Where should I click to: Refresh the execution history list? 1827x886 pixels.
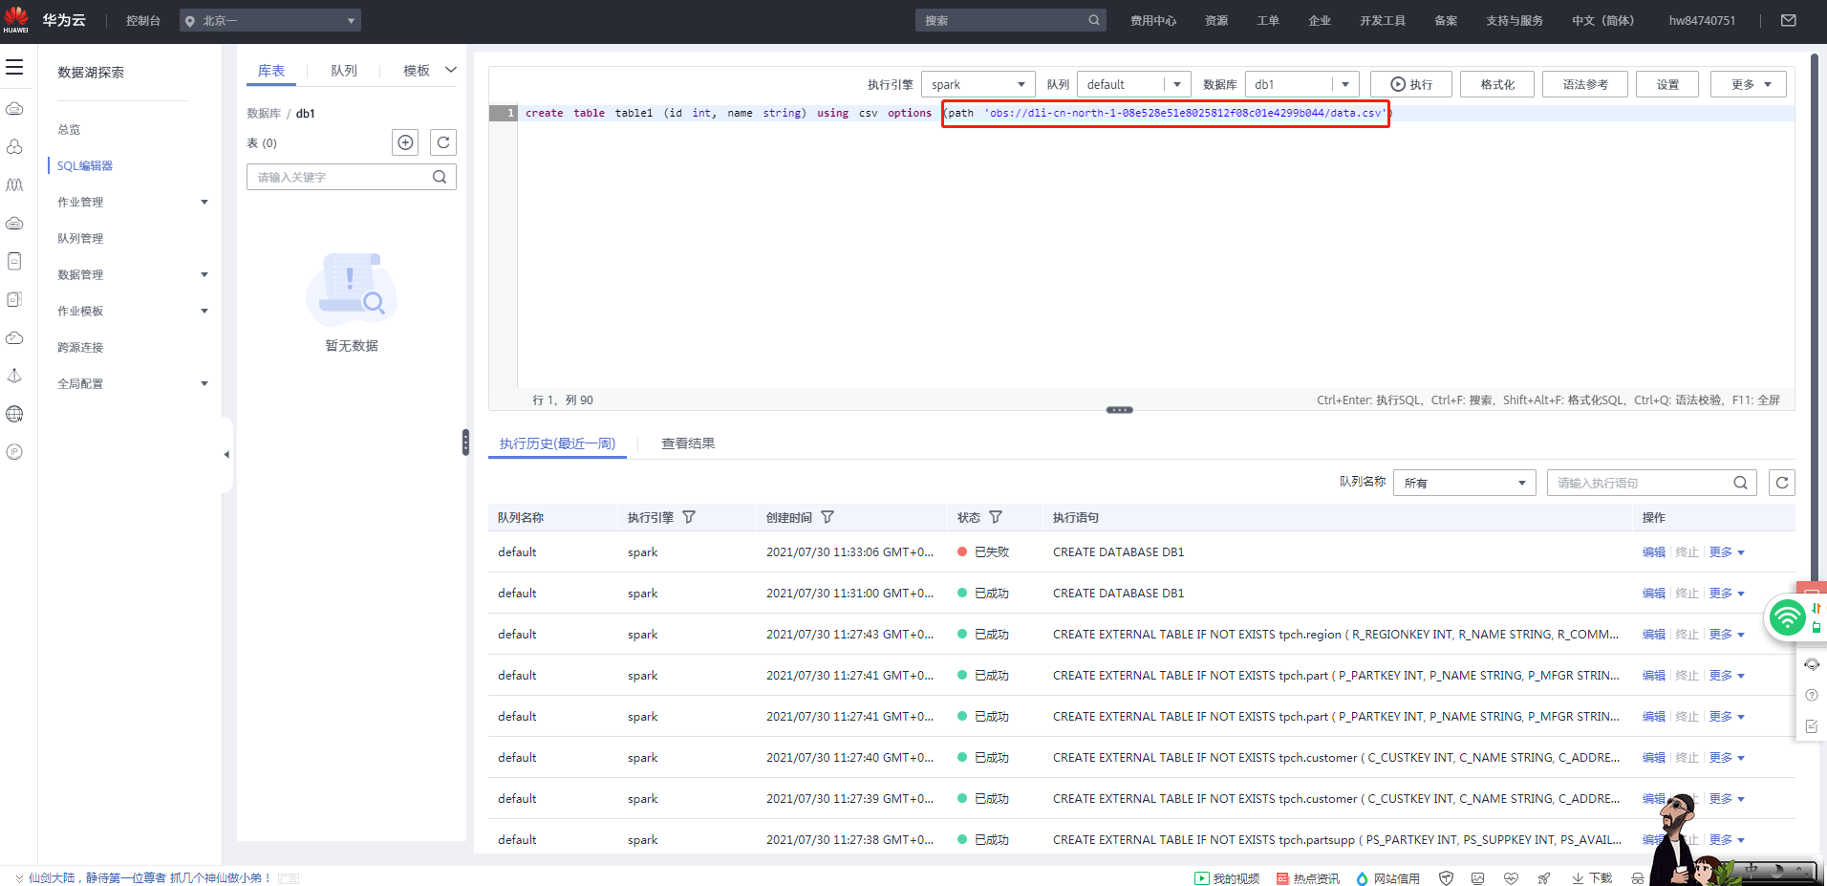pyautogui.click(x=1782, y=483)
